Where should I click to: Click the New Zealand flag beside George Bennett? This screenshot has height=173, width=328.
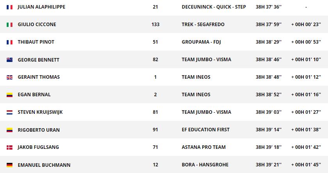click(9, 60)
